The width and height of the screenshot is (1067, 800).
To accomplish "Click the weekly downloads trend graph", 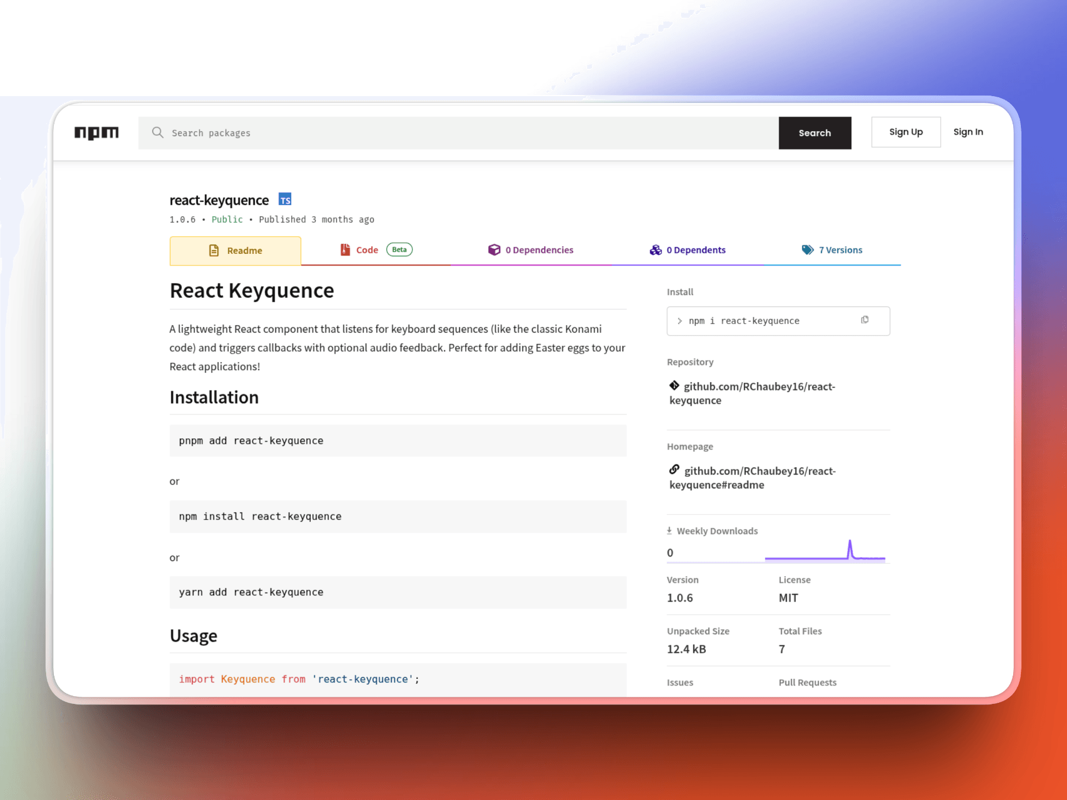I will (825, 552).
